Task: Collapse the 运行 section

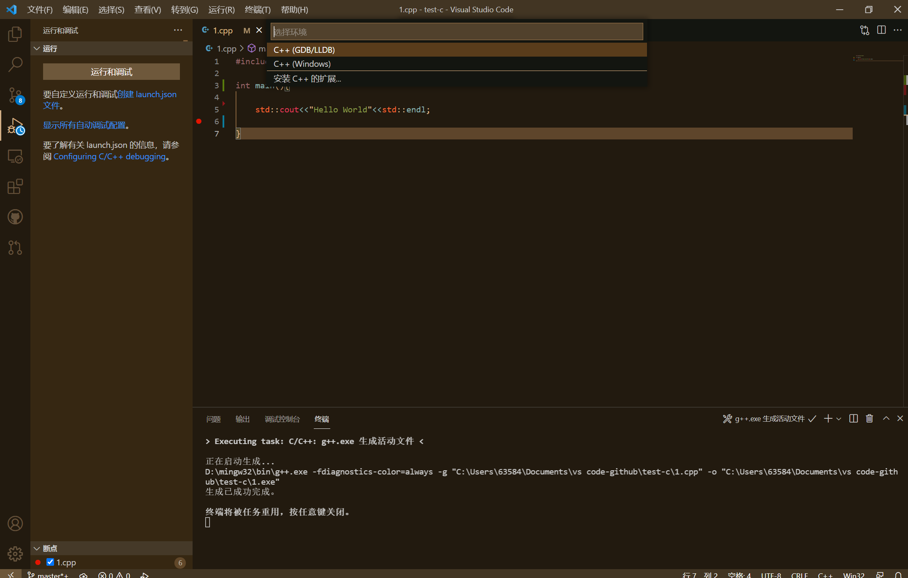Action: (37, 49)
